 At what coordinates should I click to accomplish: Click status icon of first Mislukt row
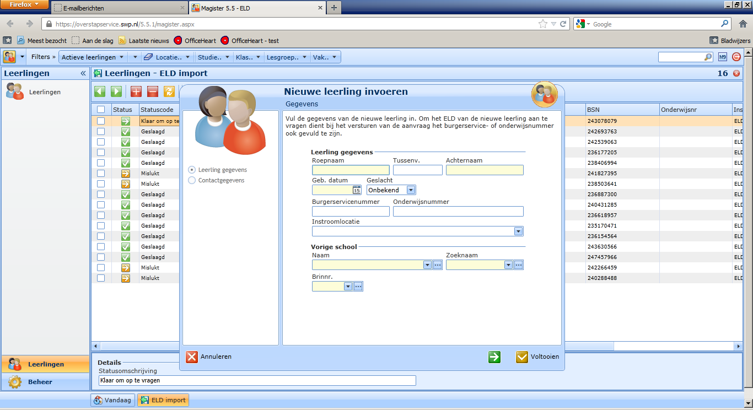126,174
